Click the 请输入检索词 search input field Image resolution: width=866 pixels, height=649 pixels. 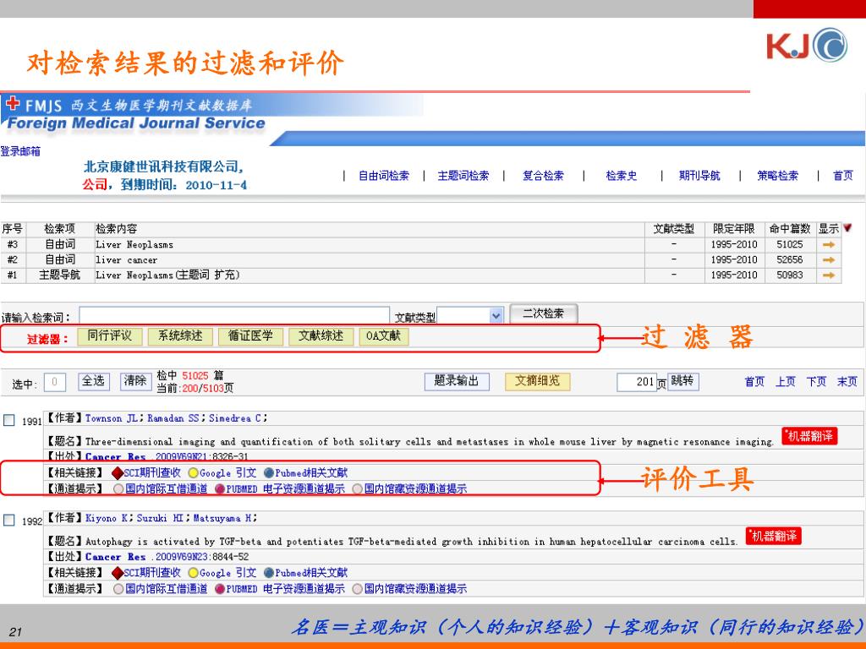point(234,316)
